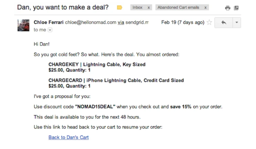
Task: Click the Feb 19 date stamp
Action: [x=183, y=22]
